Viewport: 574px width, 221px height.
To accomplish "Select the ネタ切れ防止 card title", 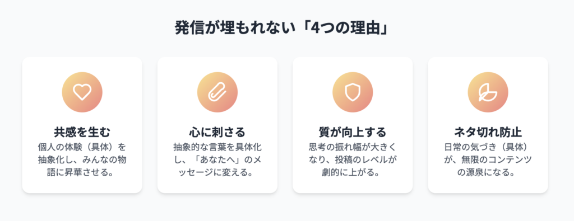I will pos(488,132).
